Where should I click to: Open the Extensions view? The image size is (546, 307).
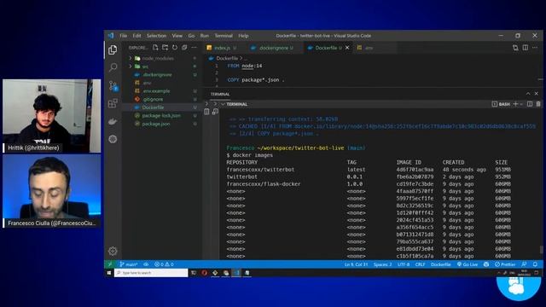(x=113, y=103)
